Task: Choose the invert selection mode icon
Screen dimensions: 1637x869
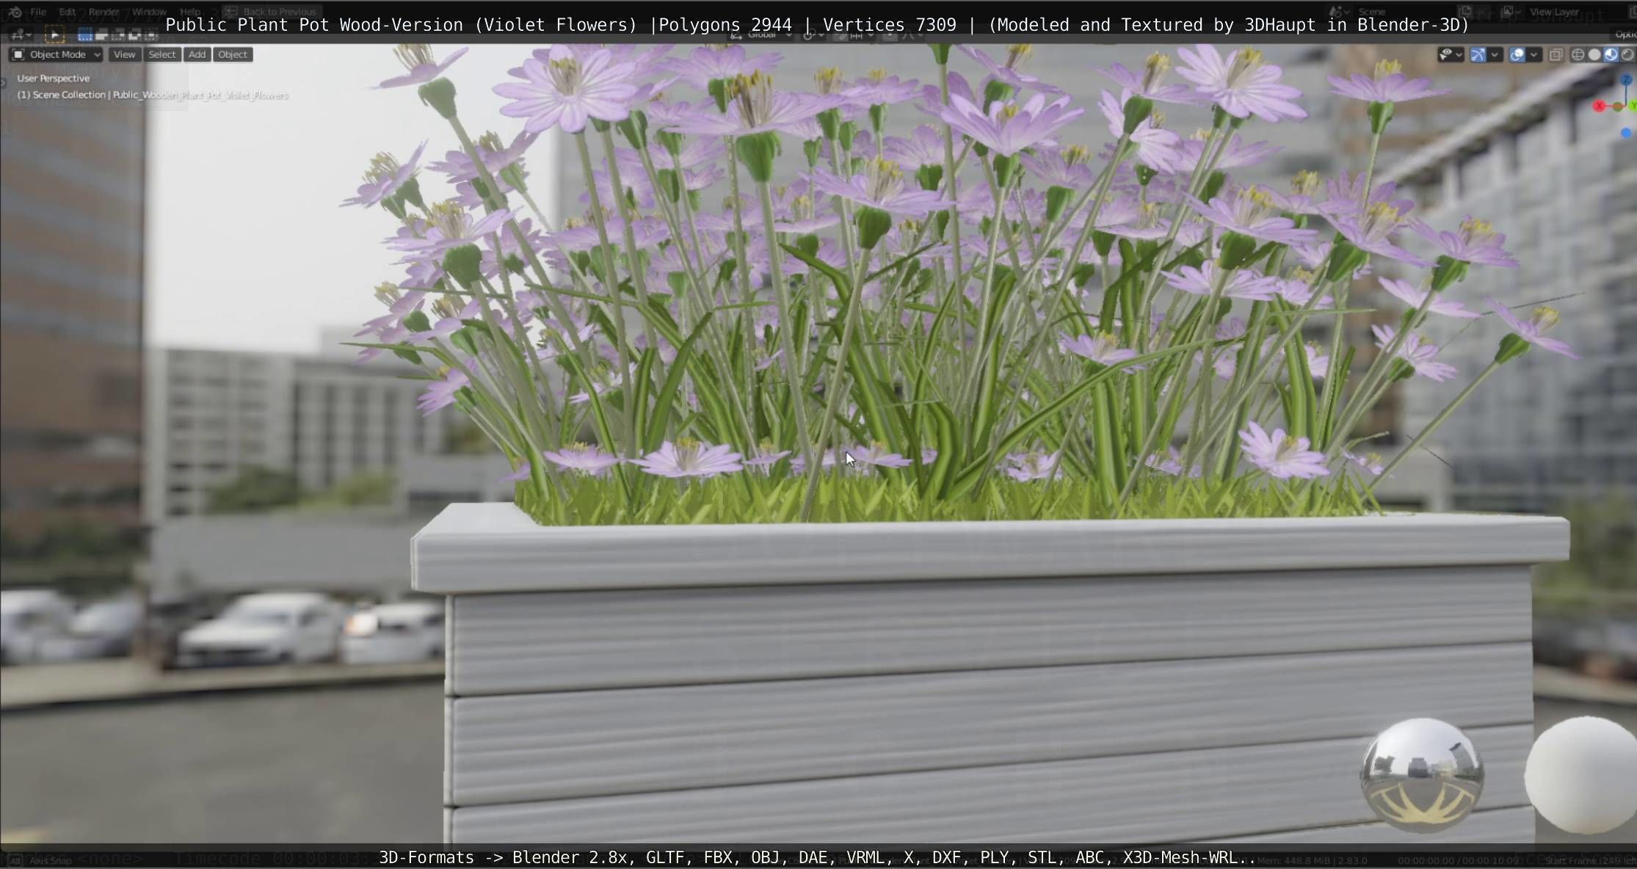Action: pos(135,34)
